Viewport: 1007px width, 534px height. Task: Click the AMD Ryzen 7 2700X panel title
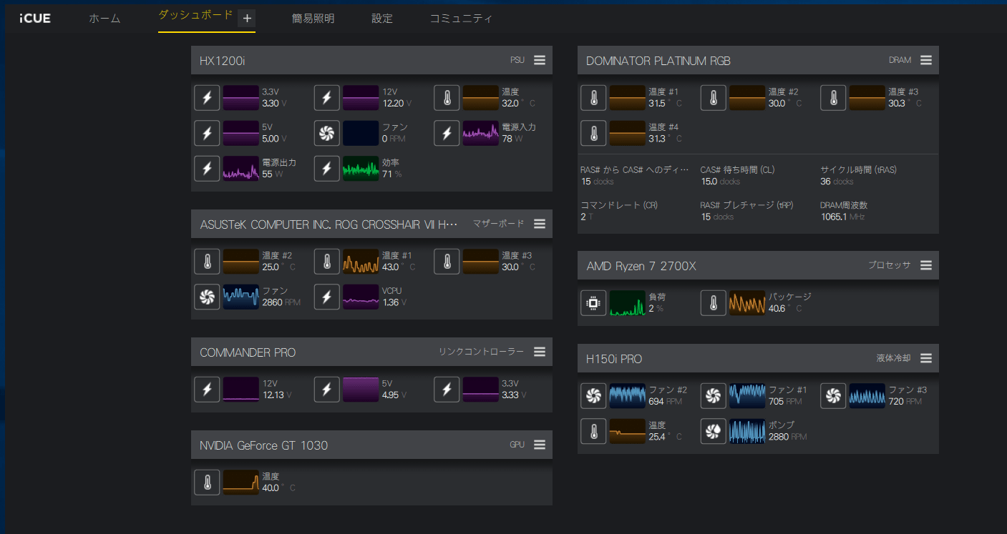click(641, 266)
